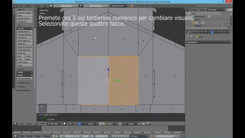Image resolution: width=245 pixels, height=138 pixels.
Task: Open the Physics properties tab icon
Action: [227, 32]
